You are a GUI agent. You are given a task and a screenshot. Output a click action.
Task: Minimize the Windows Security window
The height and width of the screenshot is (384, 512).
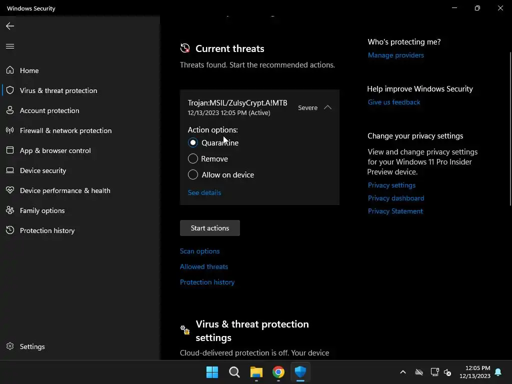pos(454,8)
